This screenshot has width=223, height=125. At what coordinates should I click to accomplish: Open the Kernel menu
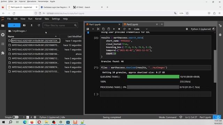(38, 19)
